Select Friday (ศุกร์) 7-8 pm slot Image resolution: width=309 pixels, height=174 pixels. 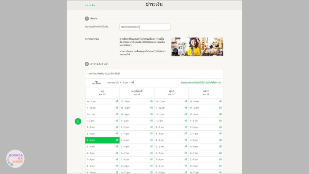171,159
